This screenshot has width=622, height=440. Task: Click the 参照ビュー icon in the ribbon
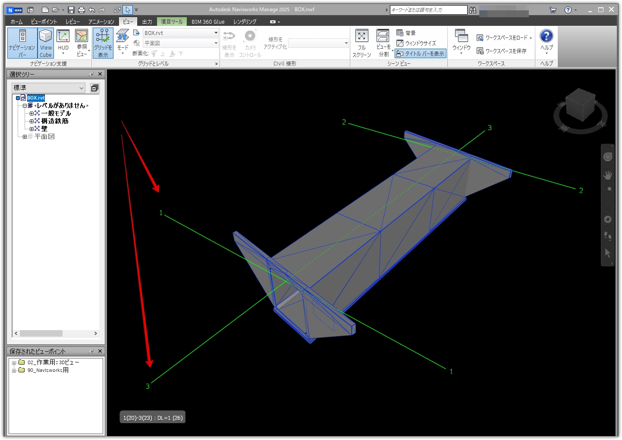coord(82,42)
